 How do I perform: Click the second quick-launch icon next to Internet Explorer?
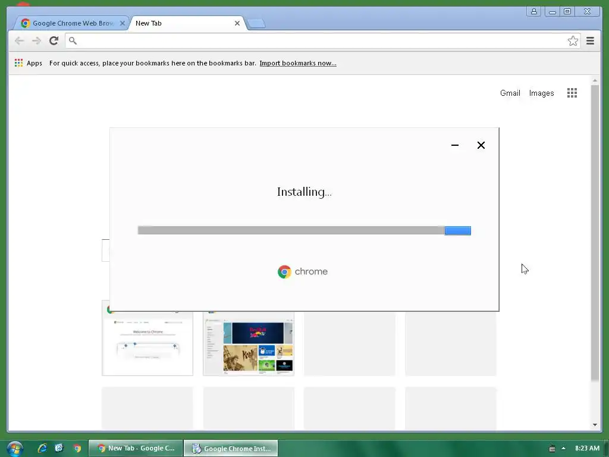59,448
